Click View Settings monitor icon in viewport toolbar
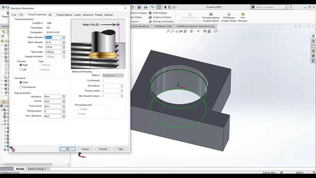Viewport: 316px width, 178px height. click(216, 31)
